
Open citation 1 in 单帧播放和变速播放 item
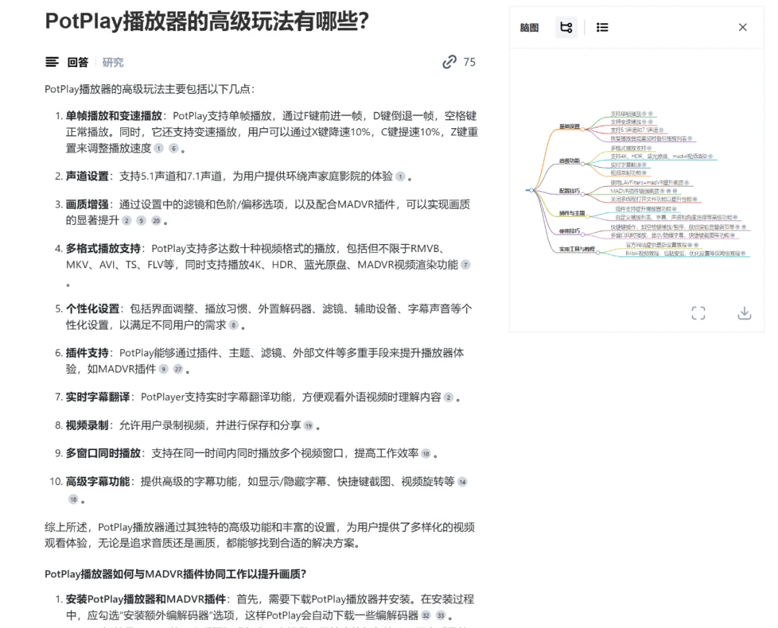click(x=158, y=148)
